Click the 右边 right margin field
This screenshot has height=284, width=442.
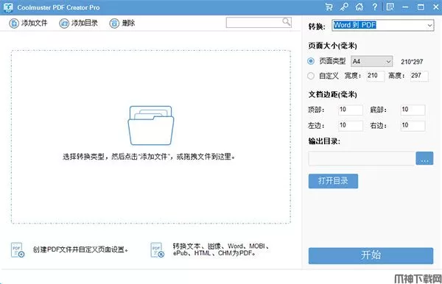pyautogui.click(x=413, y=126)
